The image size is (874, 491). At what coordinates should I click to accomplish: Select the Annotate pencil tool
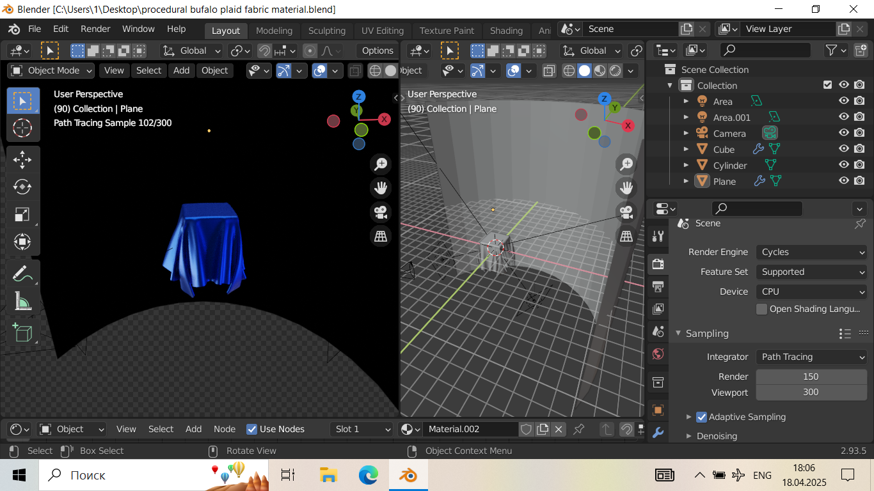pyautogui.click(x=22, y=274)
